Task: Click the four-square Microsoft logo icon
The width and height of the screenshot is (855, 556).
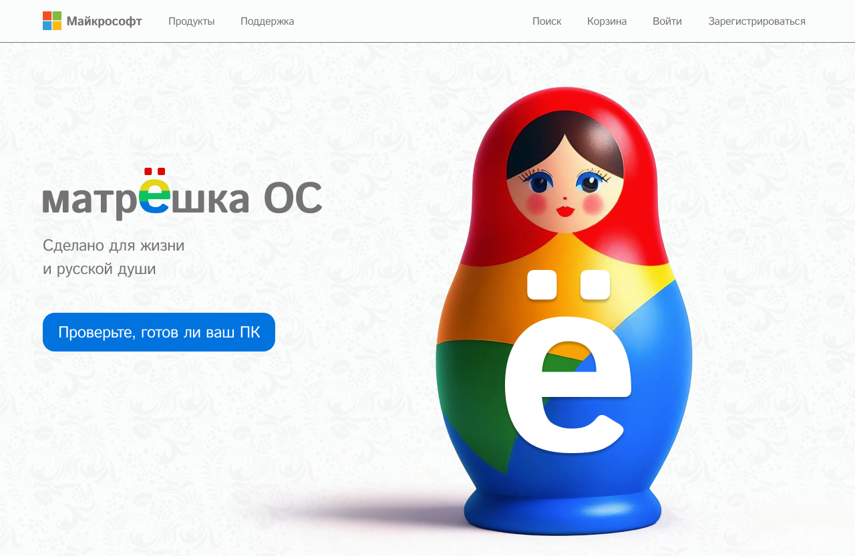Action: (x=52, y=21)
